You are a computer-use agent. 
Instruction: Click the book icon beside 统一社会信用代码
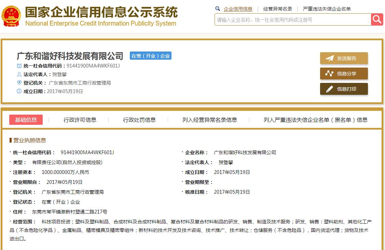pyautogui.click(x=19, y=66)
